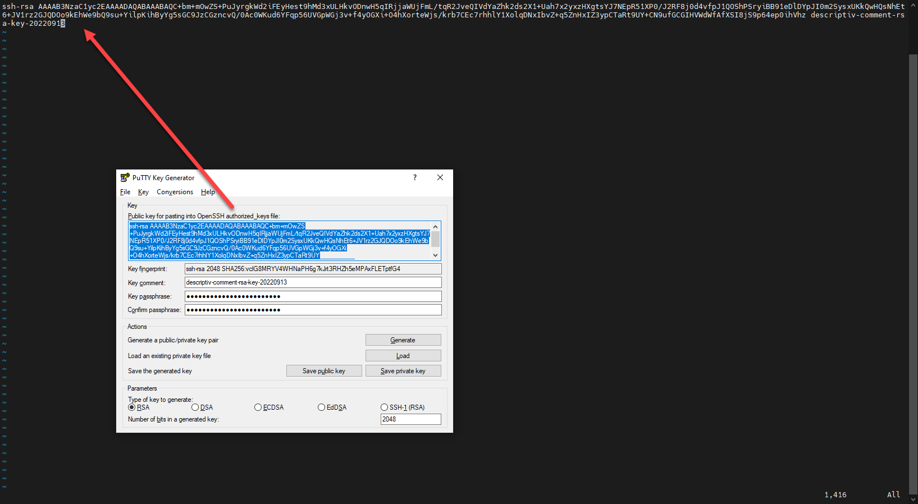
Task: Select the SSH-1 (RSA) key type
Action: 403,407
